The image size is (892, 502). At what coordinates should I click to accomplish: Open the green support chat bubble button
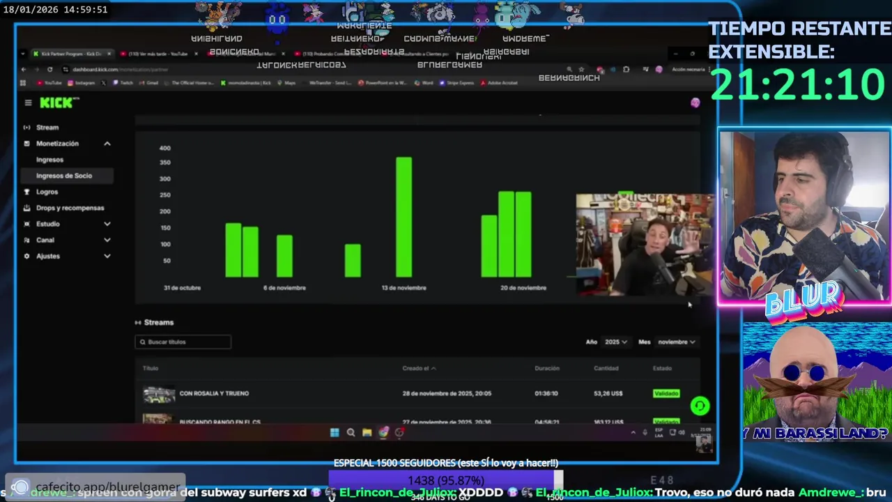click(x=700, y=406)
